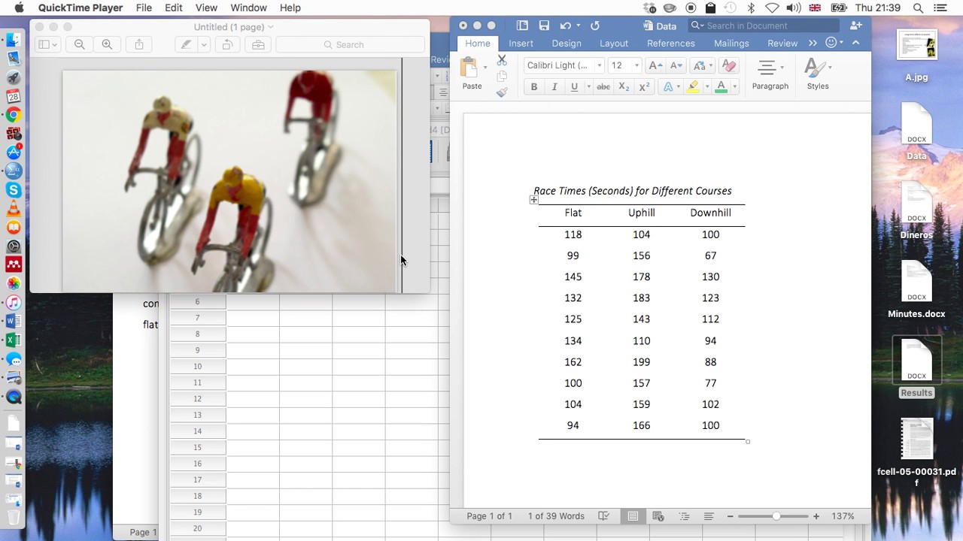Switch to Outline view icon in status bar
The image size is (963, 541).
[x=684, y=516]
